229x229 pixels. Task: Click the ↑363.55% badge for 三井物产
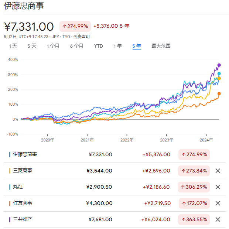tap(194, 219)
